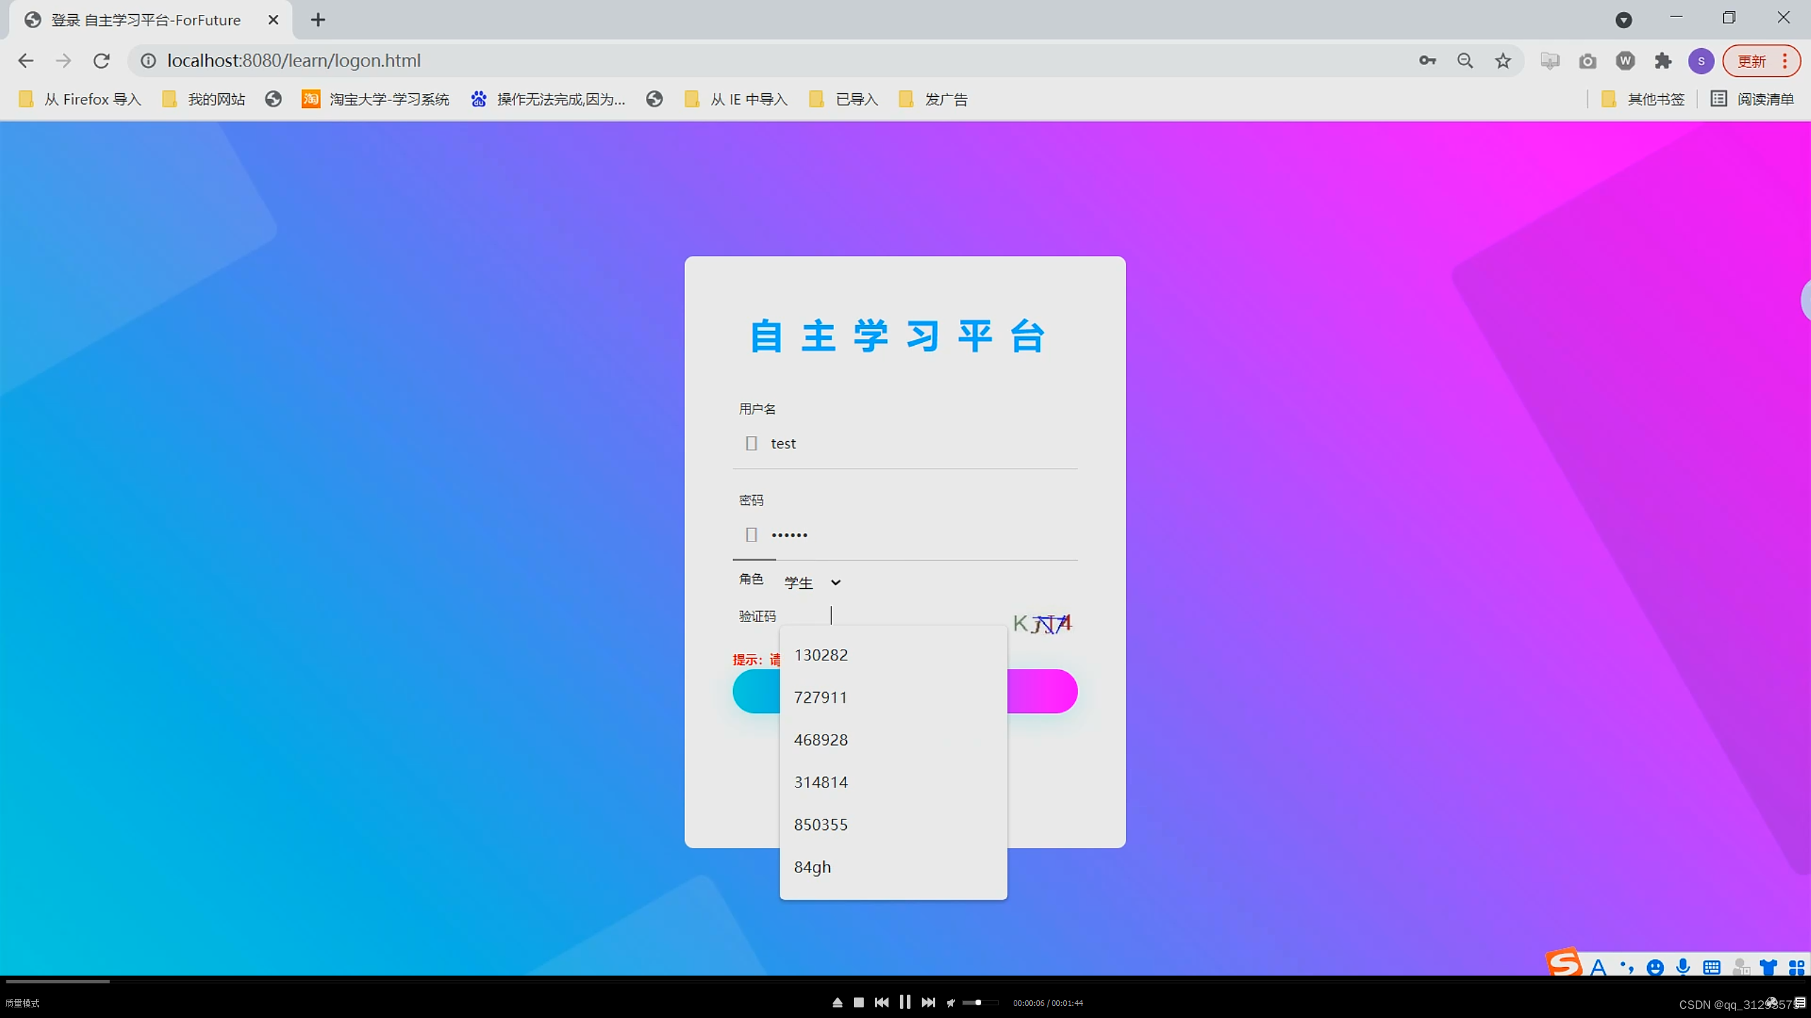Choose autofill suggestion 727911
The height and width of the screenshot is (1018, 1811).
pos(893,697)
